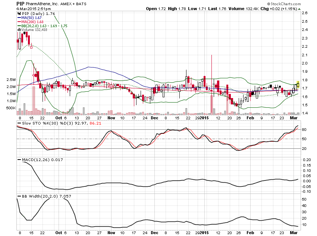This screenshot has height=236, width=317.
Task: Click the -0.10 label on the MACD axis
Action: [306, 191]
